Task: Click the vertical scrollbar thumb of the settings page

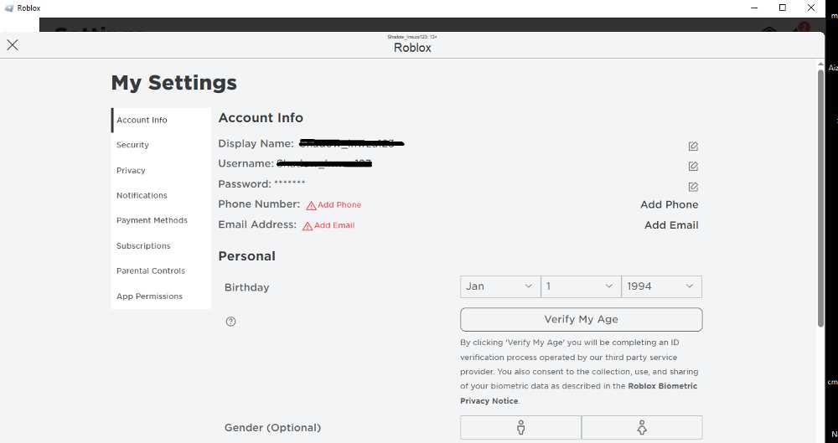Action: pyautogui.click(x=821, y=198)
